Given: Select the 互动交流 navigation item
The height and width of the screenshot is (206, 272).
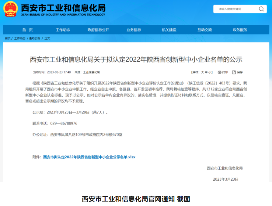Looking at the screenshot, I should (x=204, y=30).
